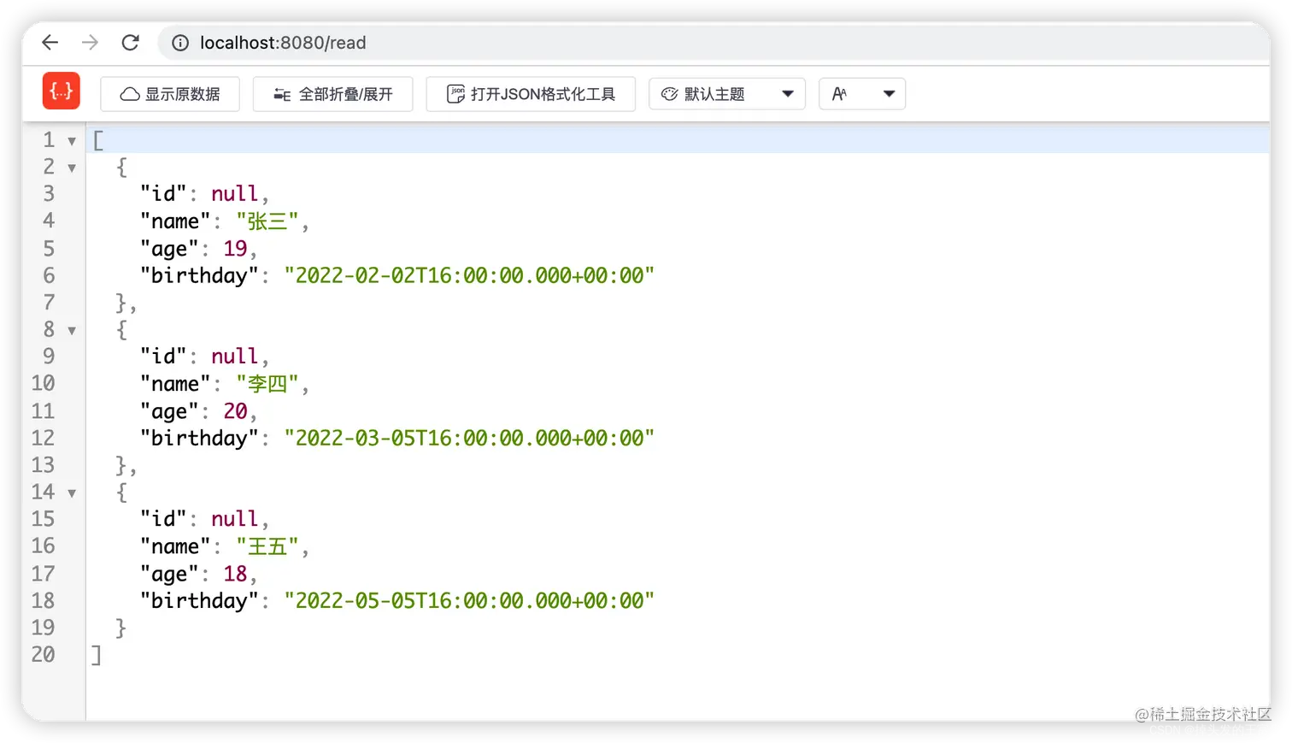Select birthday value 2022-02-02T16:00:00.000+00:00
1292x743 pixels.
point(469,275)
